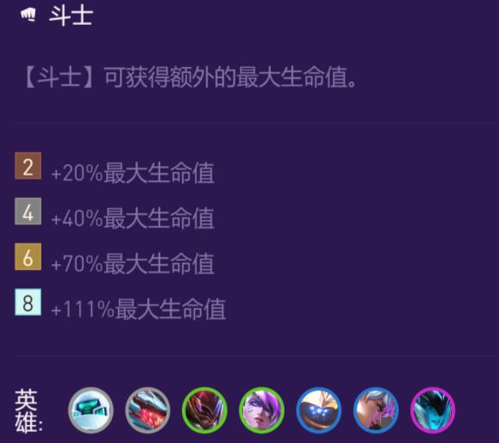Viewport: 499px width, 443px height.
Task: Pick the dark red helmeted hero portrait
Action: coord(204,410)
